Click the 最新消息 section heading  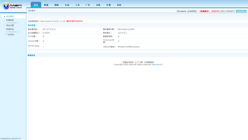[31, 55]
